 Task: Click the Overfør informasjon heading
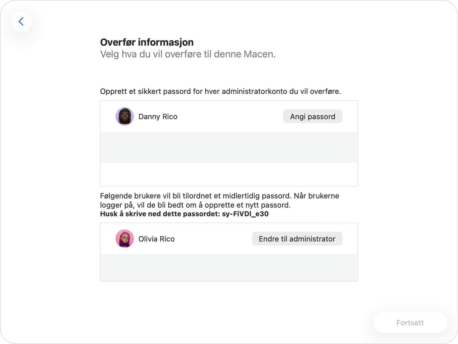(x=147, y=42)
